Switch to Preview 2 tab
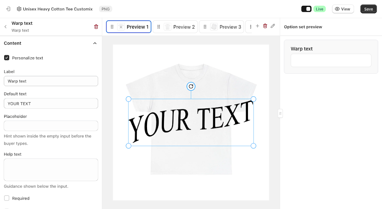 point(175,27)
